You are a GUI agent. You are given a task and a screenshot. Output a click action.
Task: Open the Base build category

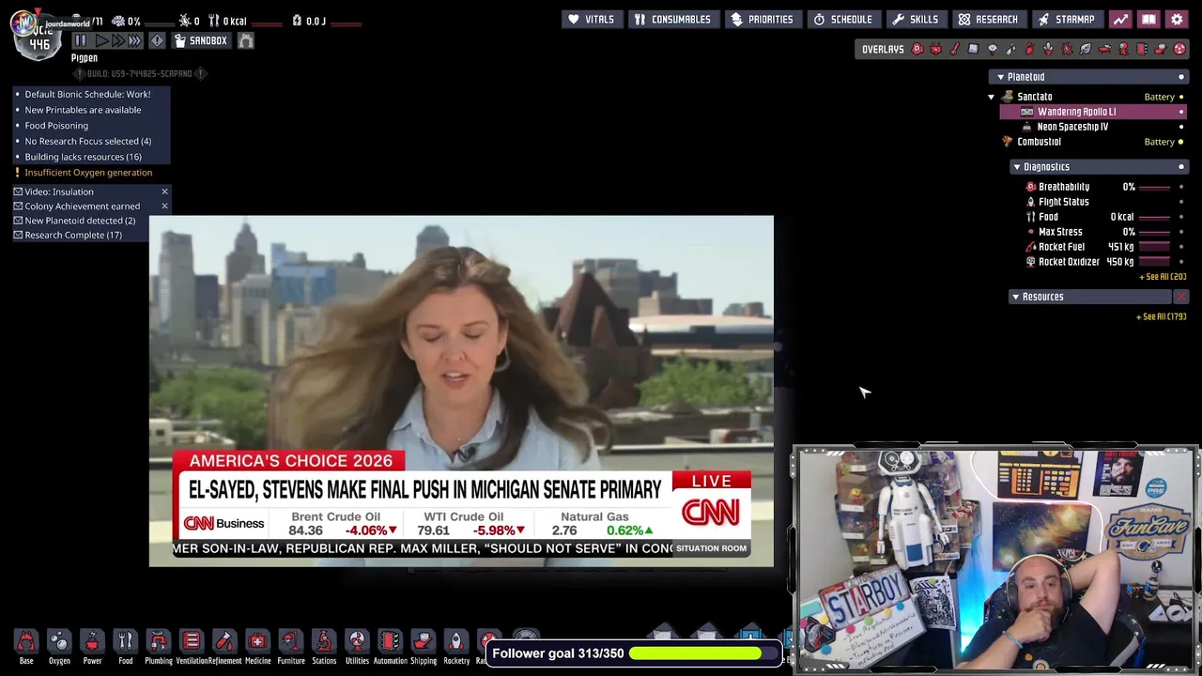click(26, 647)
